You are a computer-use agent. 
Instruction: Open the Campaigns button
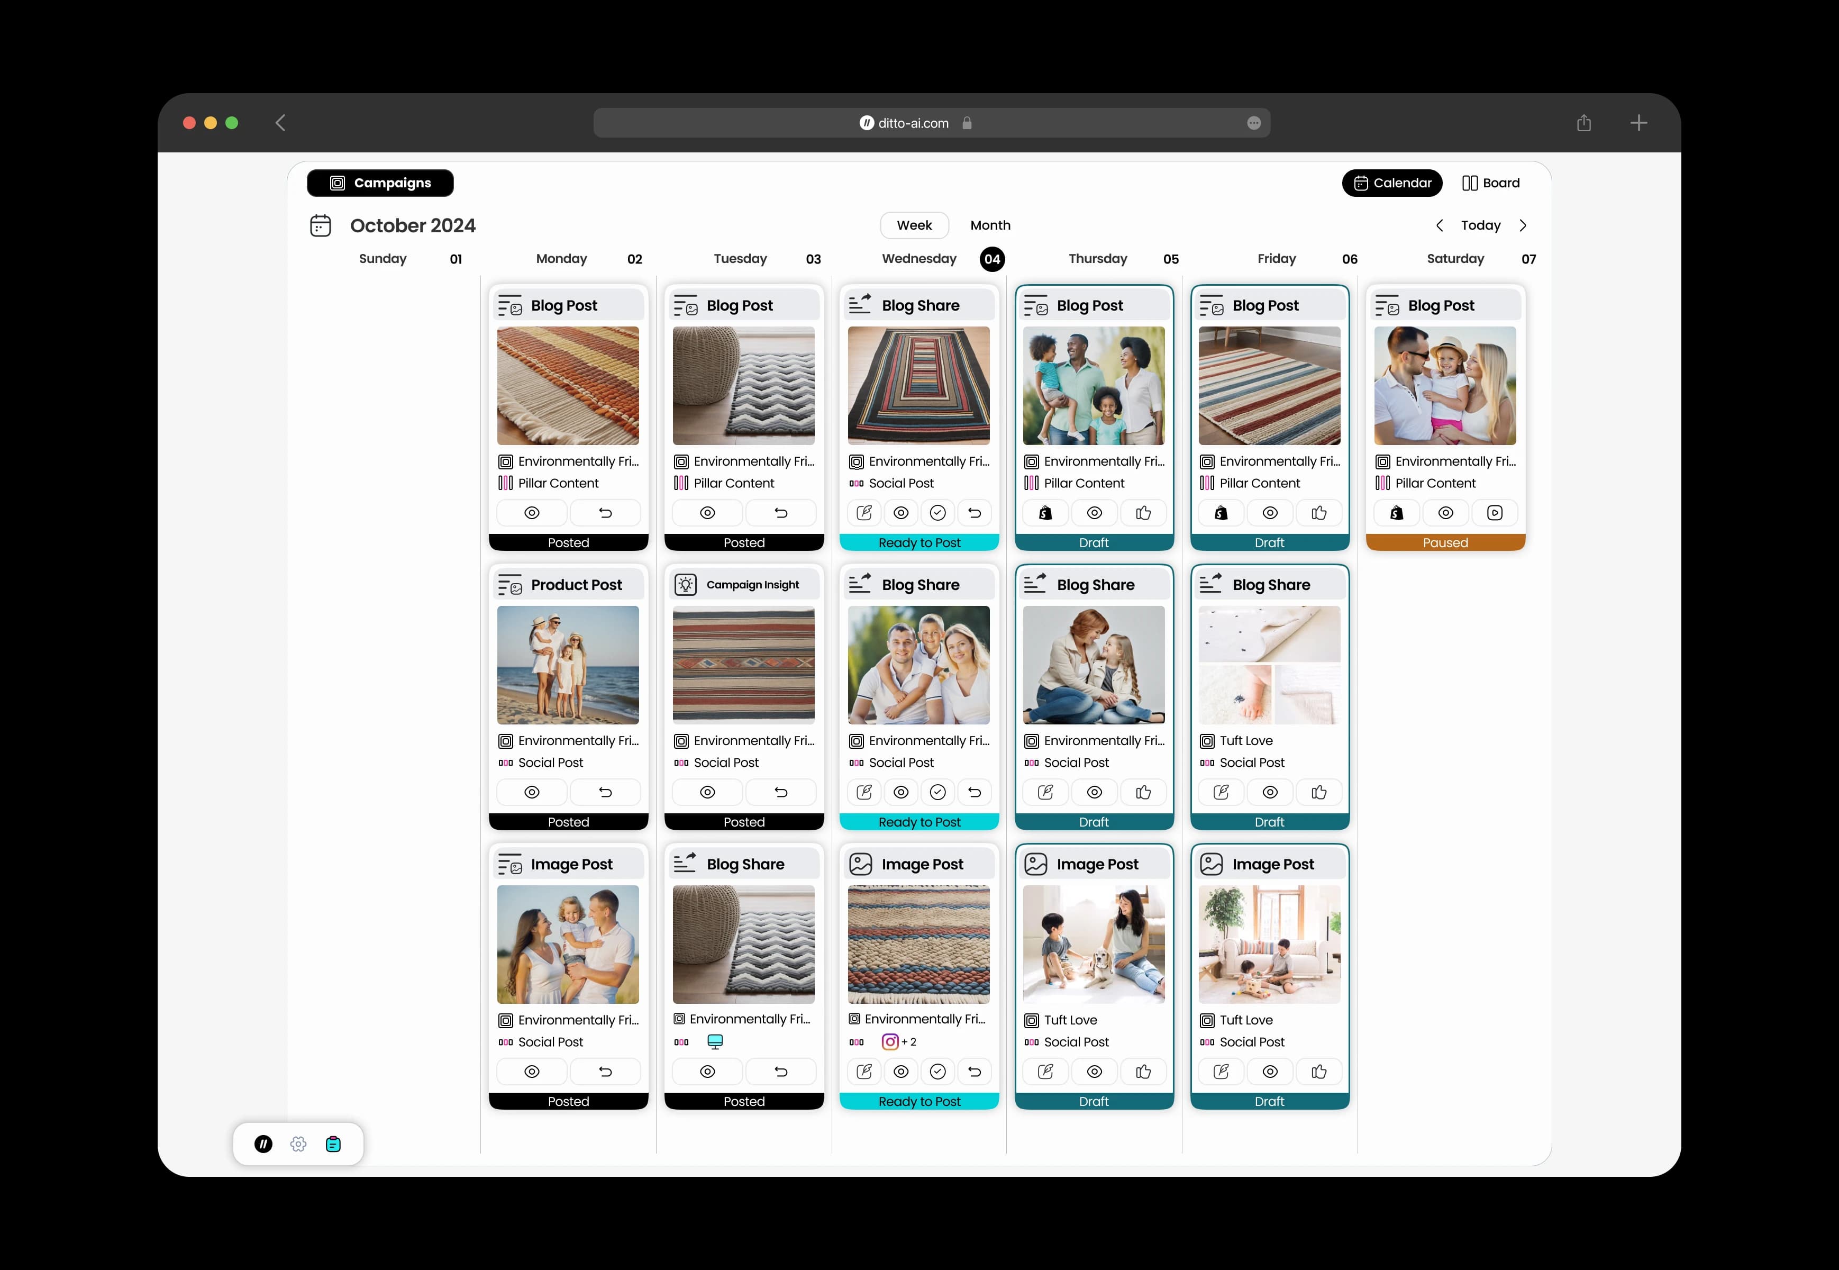pyautogui.click(x=380, y=183)
